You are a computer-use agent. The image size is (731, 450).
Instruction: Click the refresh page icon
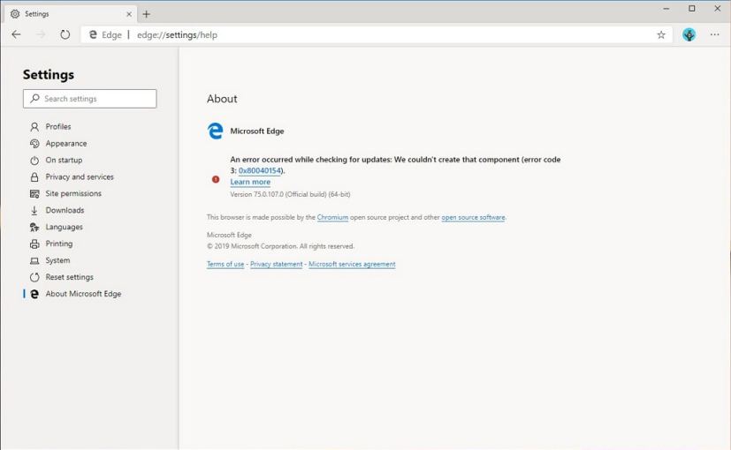point(65,34)
